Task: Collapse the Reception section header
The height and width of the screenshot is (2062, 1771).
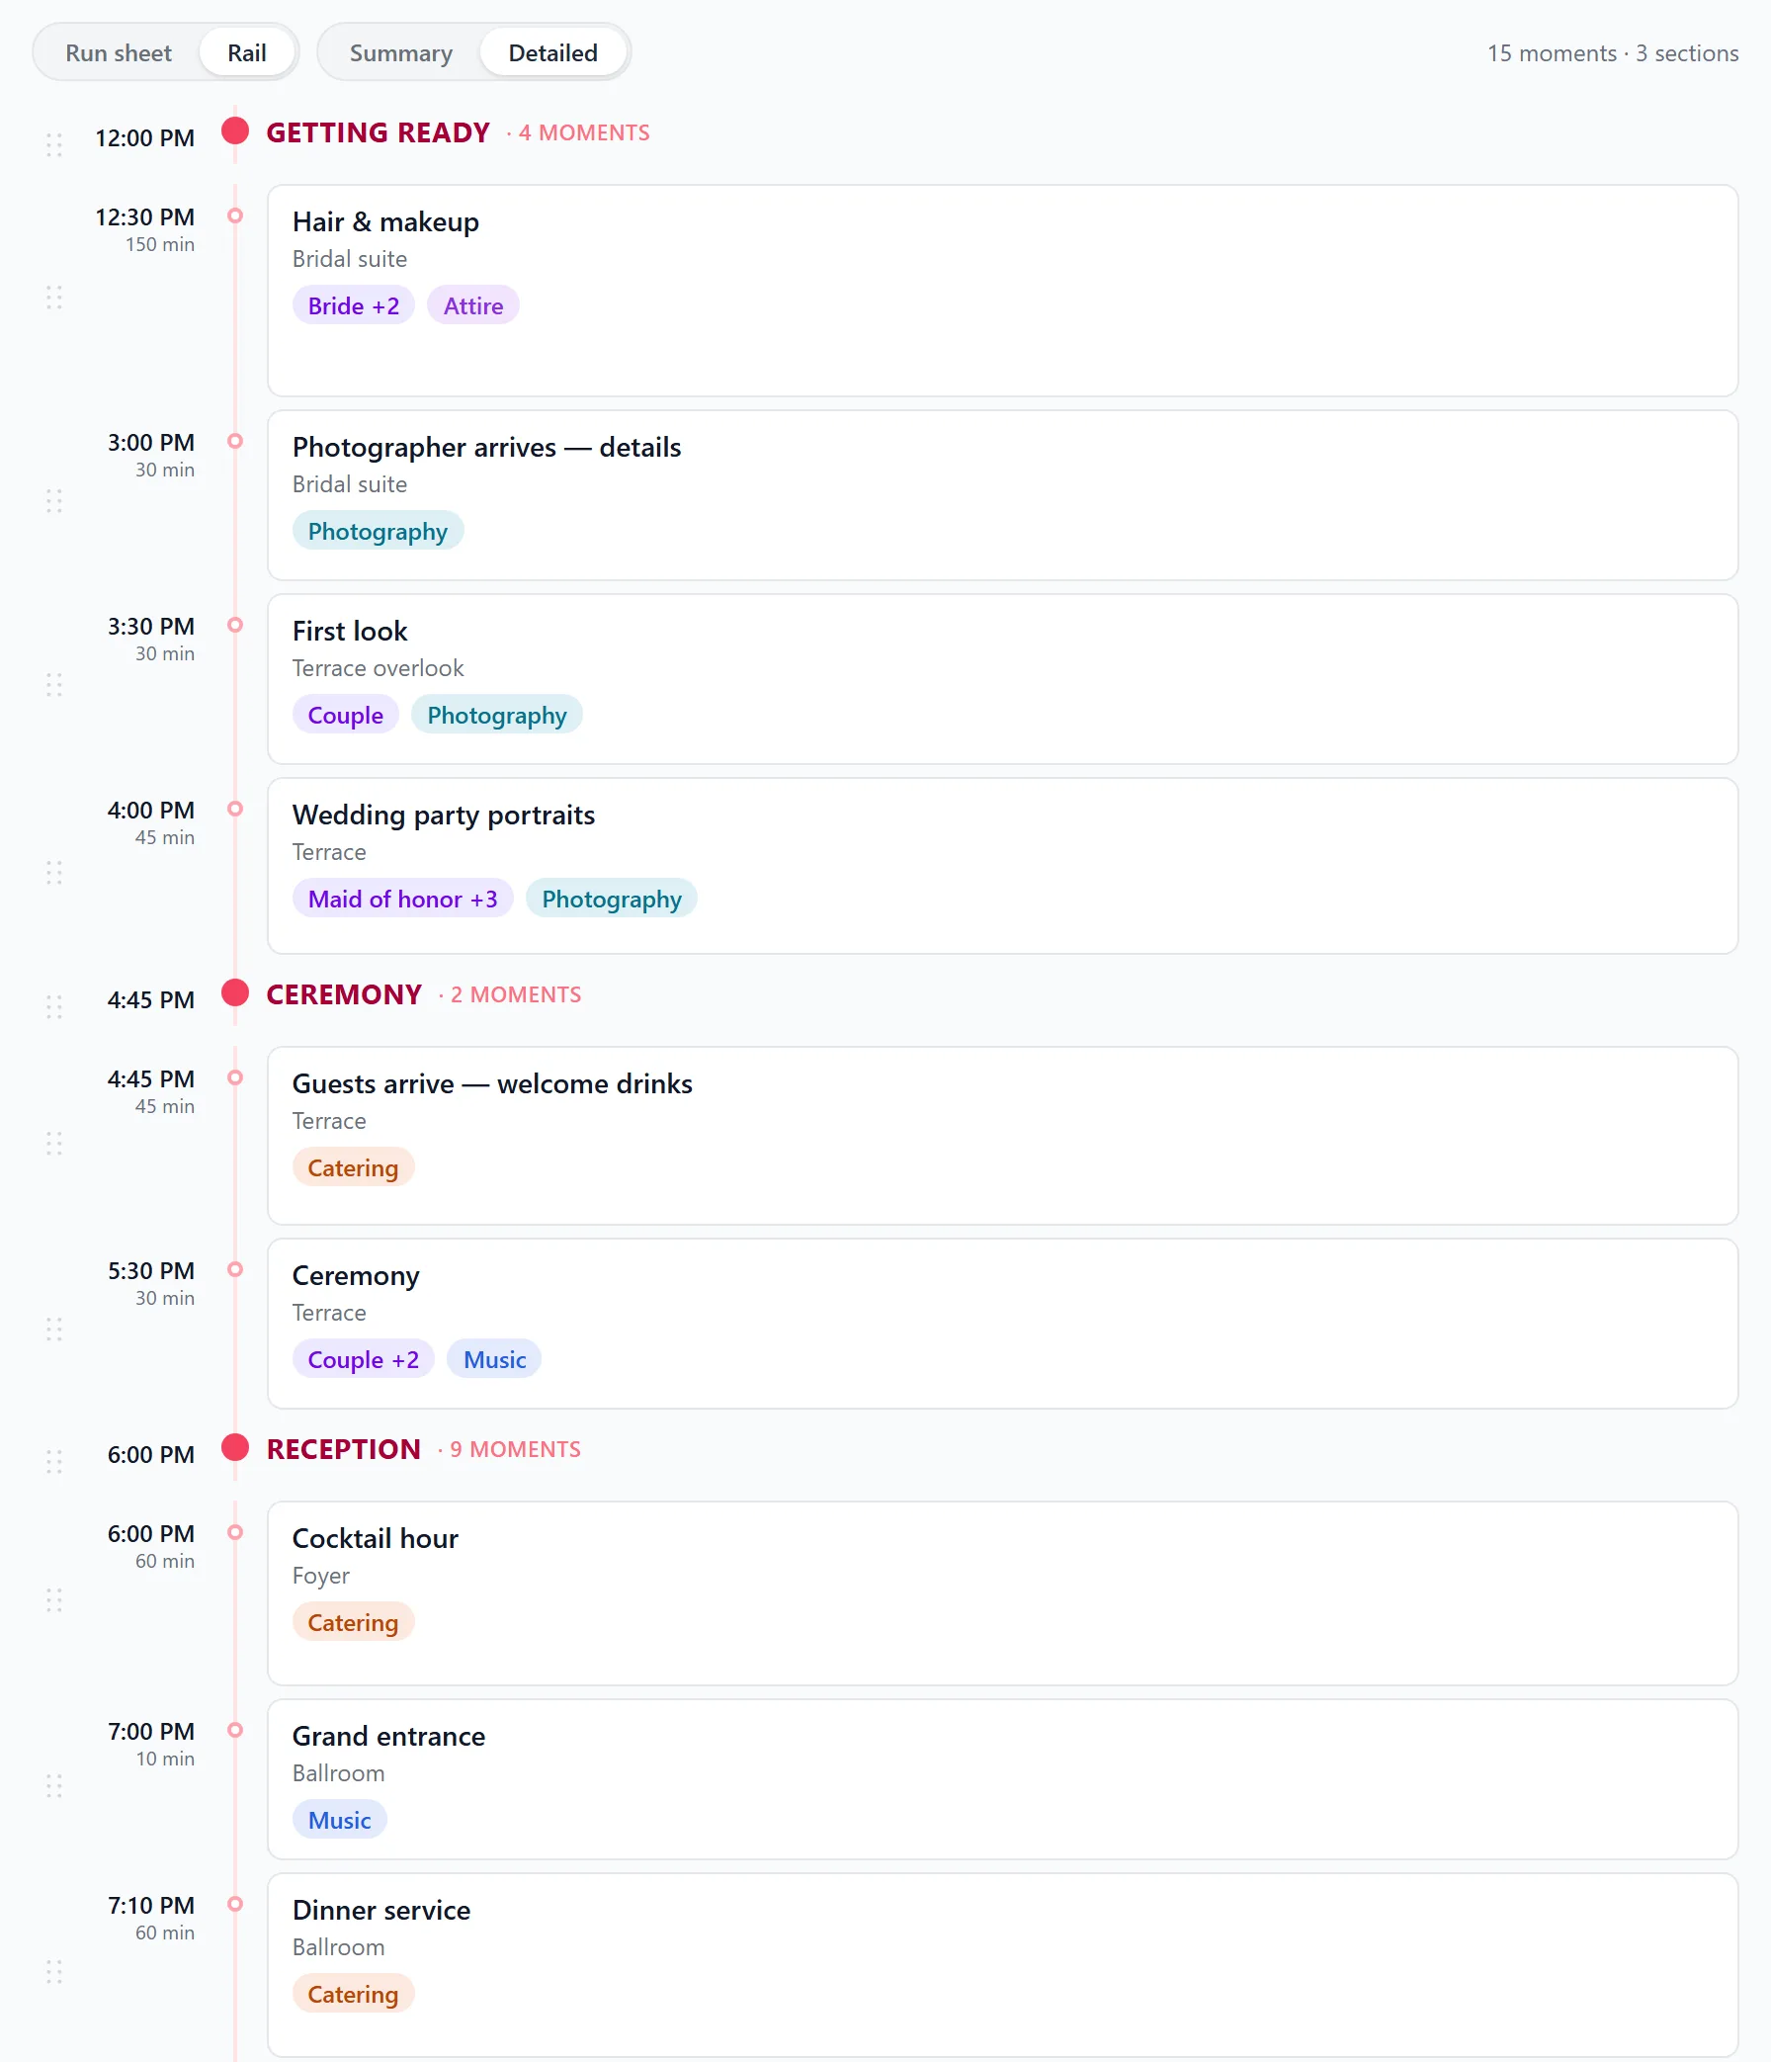Action: [343, 1449]
